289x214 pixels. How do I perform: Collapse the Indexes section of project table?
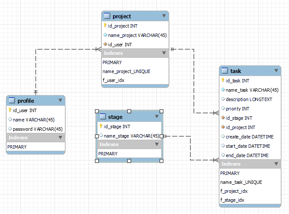tap(164, 53)
